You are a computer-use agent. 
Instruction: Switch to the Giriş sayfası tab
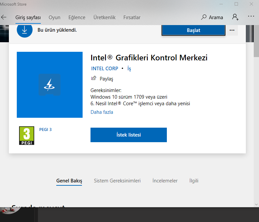pos(28,17)
